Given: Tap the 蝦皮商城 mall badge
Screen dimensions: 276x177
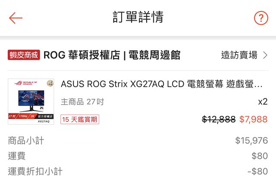Looking at the screenshot, I should pos(24,55).
